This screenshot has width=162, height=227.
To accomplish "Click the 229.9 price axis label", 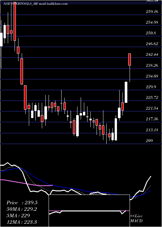I will 151,87.
